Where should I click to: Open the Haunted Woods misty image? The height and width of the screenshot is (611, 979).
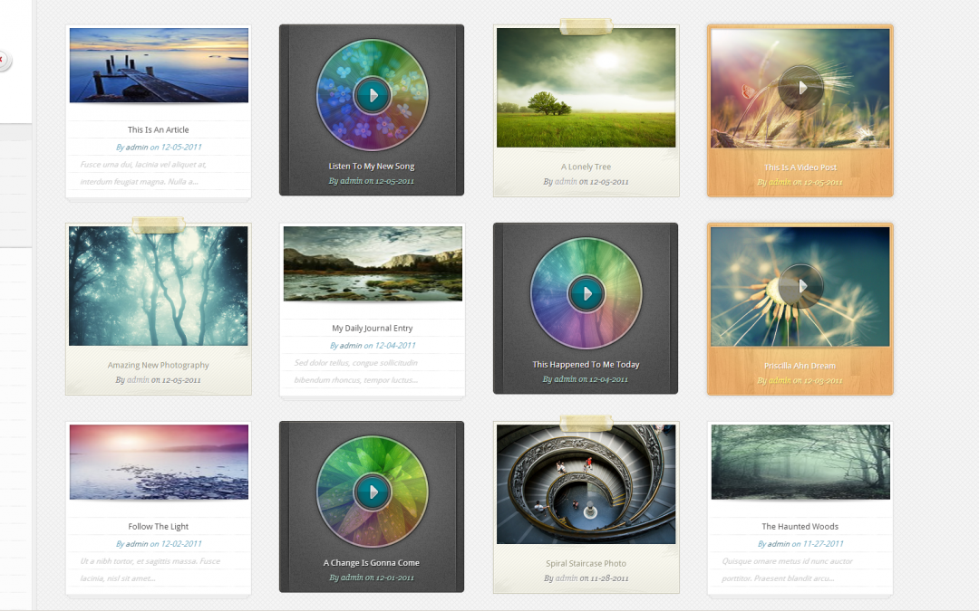800,462
